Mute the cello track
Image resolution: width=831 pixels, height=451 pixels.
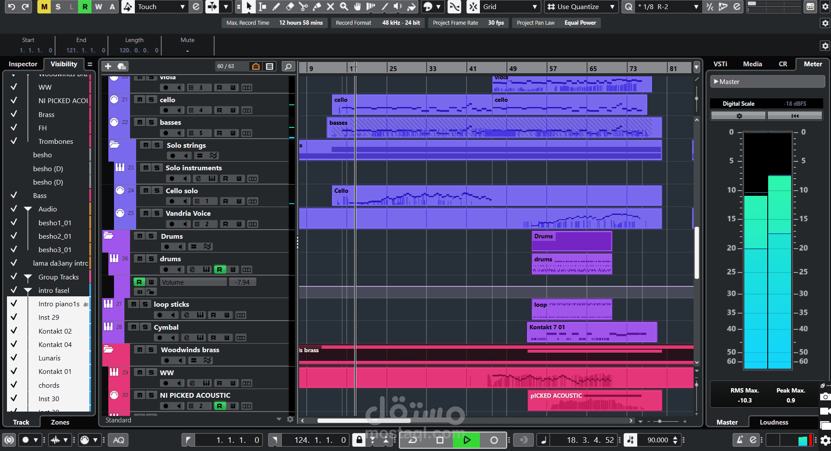(140, 100)
